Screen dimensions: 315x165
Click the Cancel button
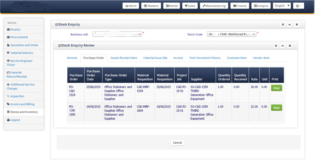(177, 142)
